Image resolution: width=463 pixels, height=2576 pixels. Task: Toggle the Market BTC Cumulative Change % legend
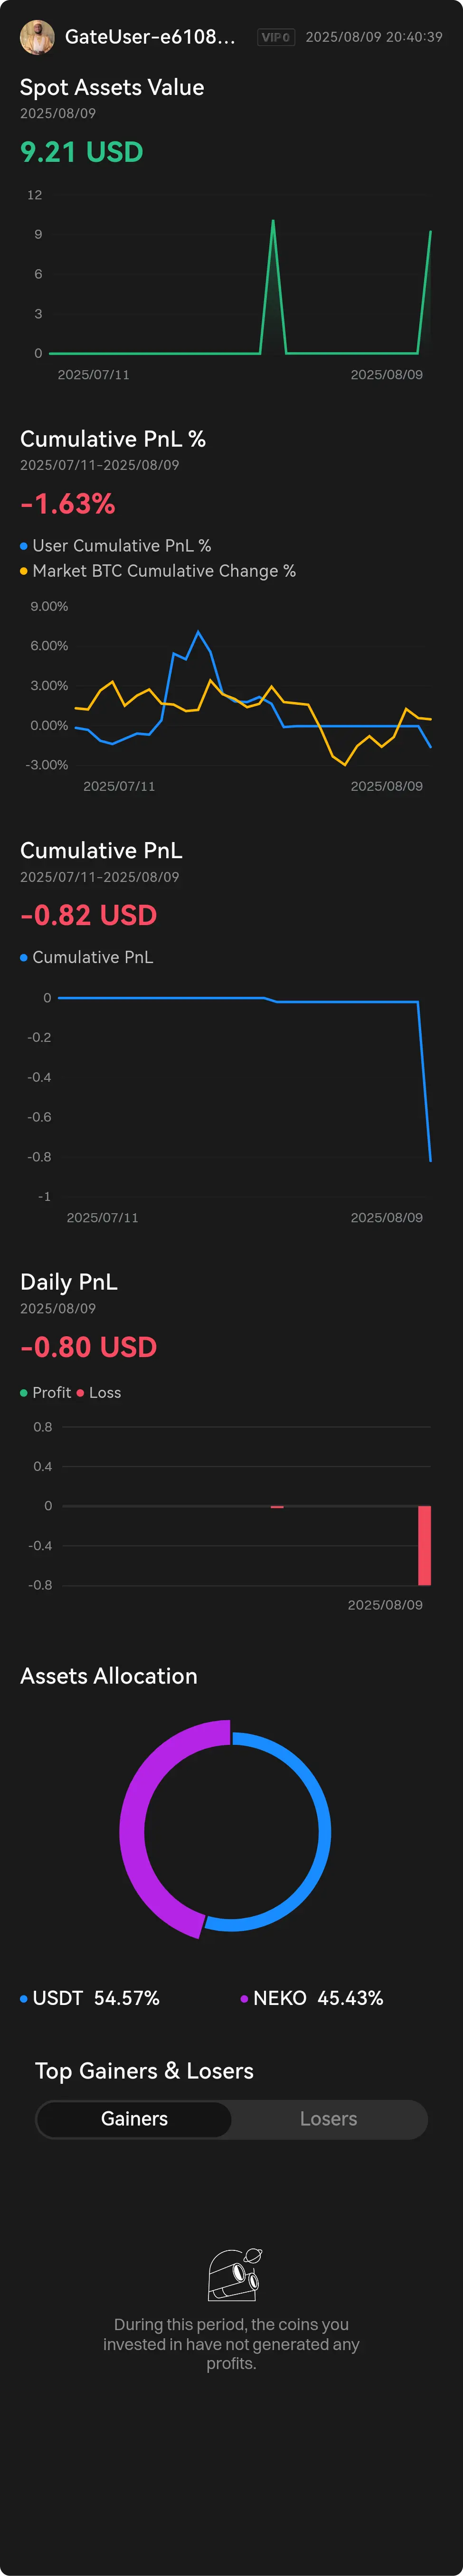(x=158, y=571)
